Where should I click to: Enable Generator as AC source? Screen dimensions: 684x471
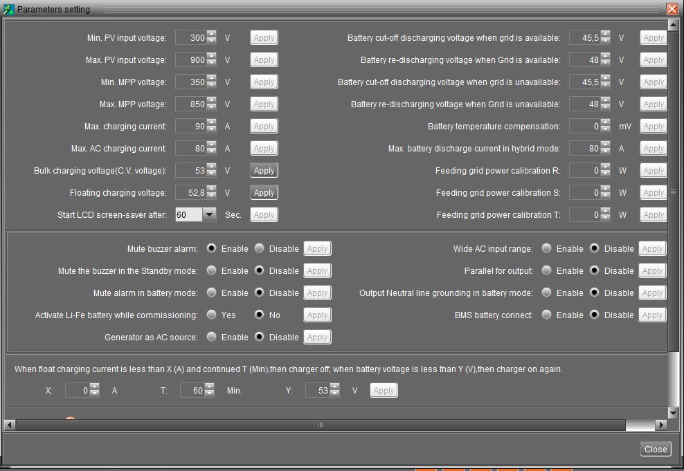pyautogui.click(x=212, y=337)
